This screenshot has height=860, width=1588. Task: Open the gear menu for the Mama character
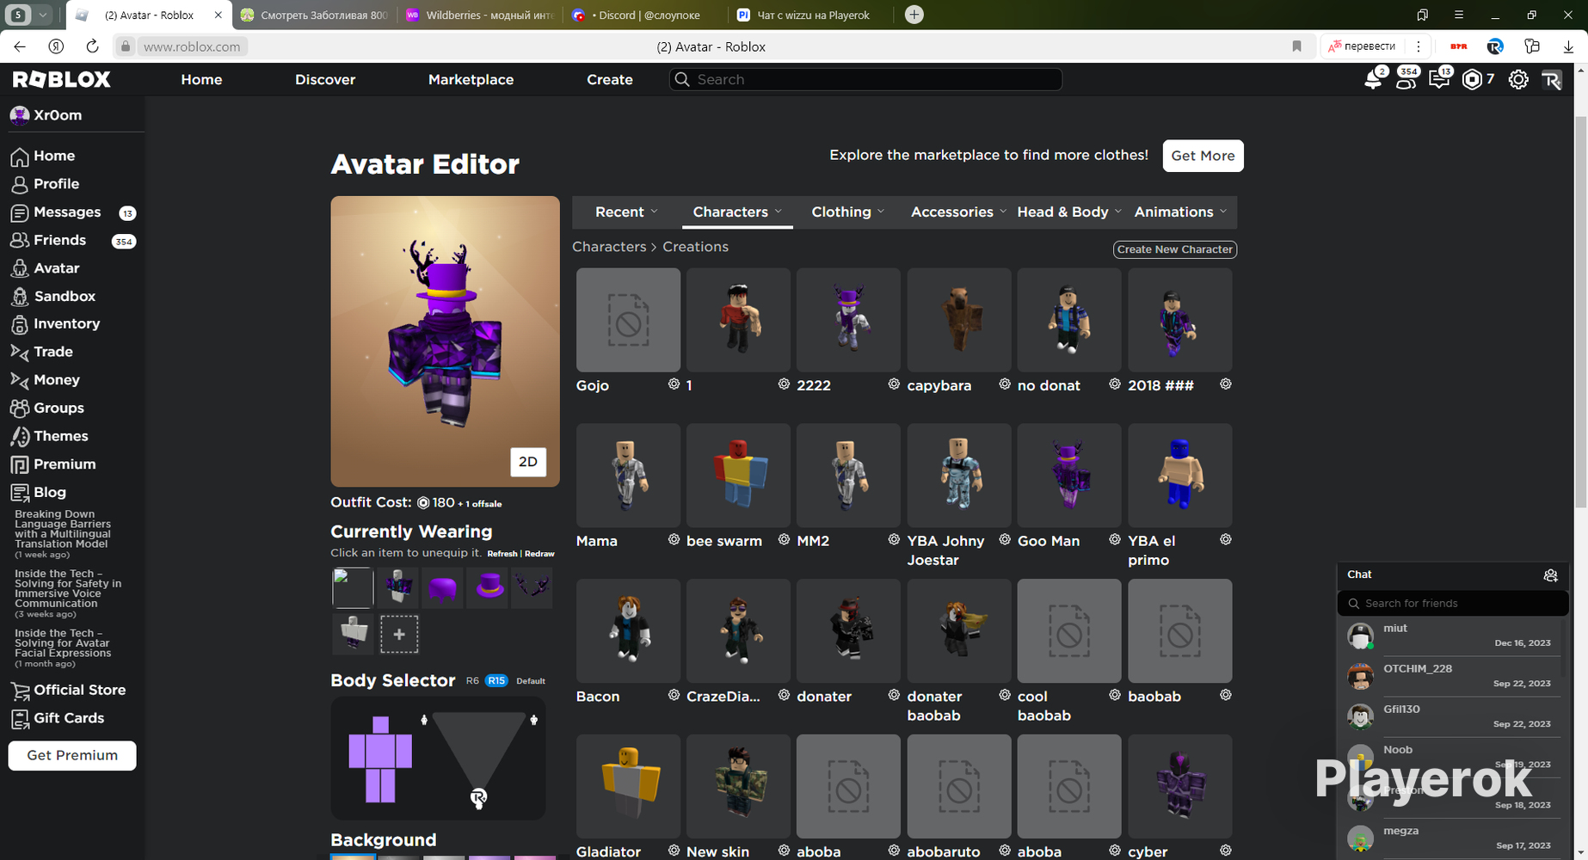[674, 540]
